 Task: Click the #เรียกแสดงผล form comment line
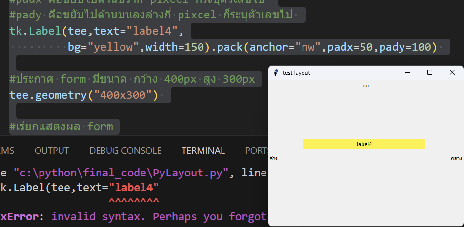[x=61, y=127]
